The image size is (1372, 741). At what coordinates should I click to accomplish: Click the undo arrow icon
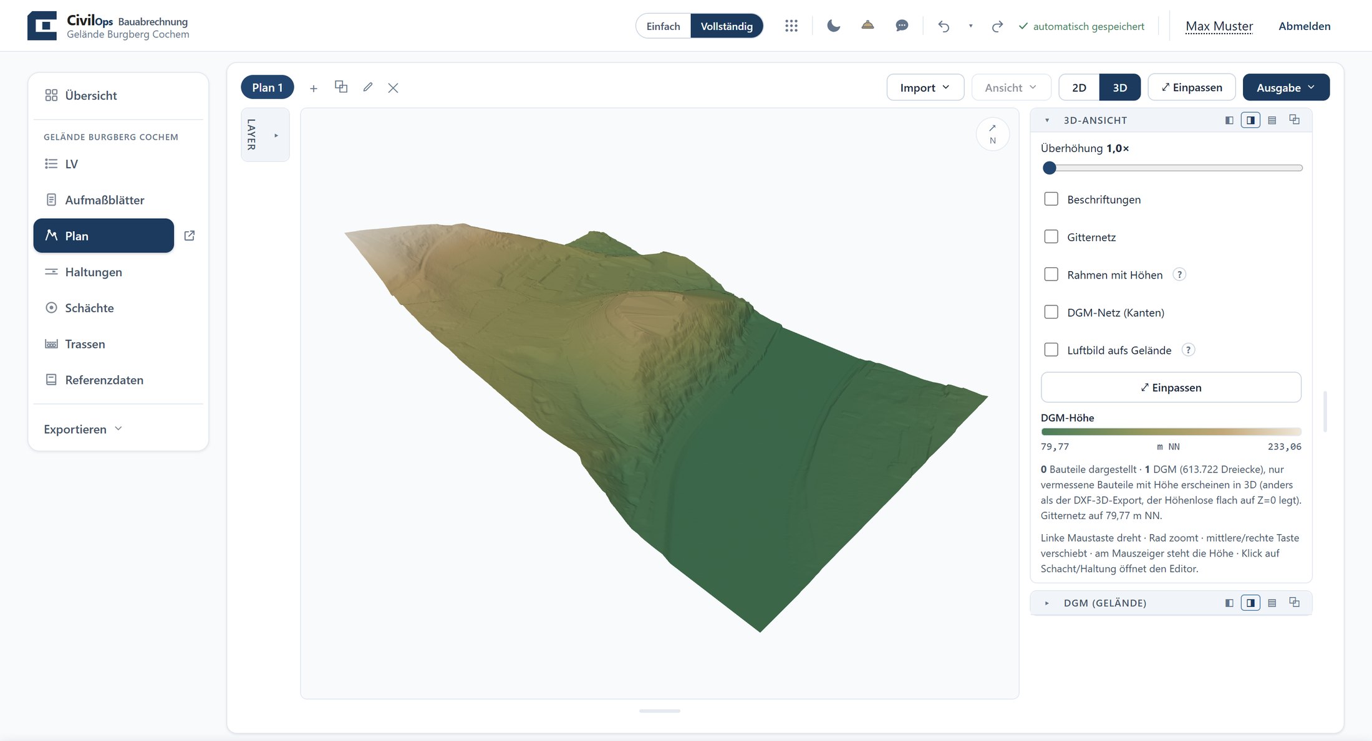coord(944,26)
